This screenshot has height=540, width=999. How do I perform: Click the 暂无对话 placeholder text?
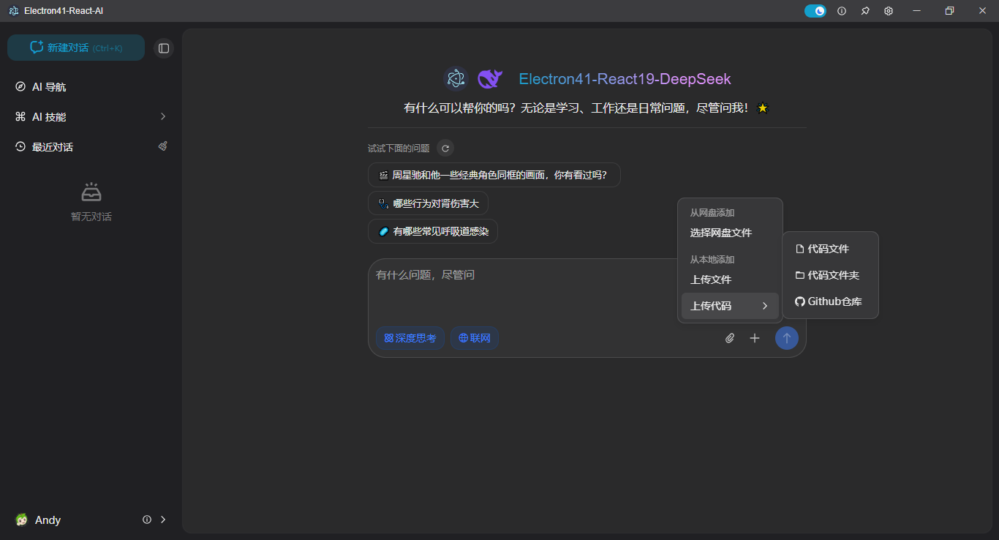tap(91, 217)
